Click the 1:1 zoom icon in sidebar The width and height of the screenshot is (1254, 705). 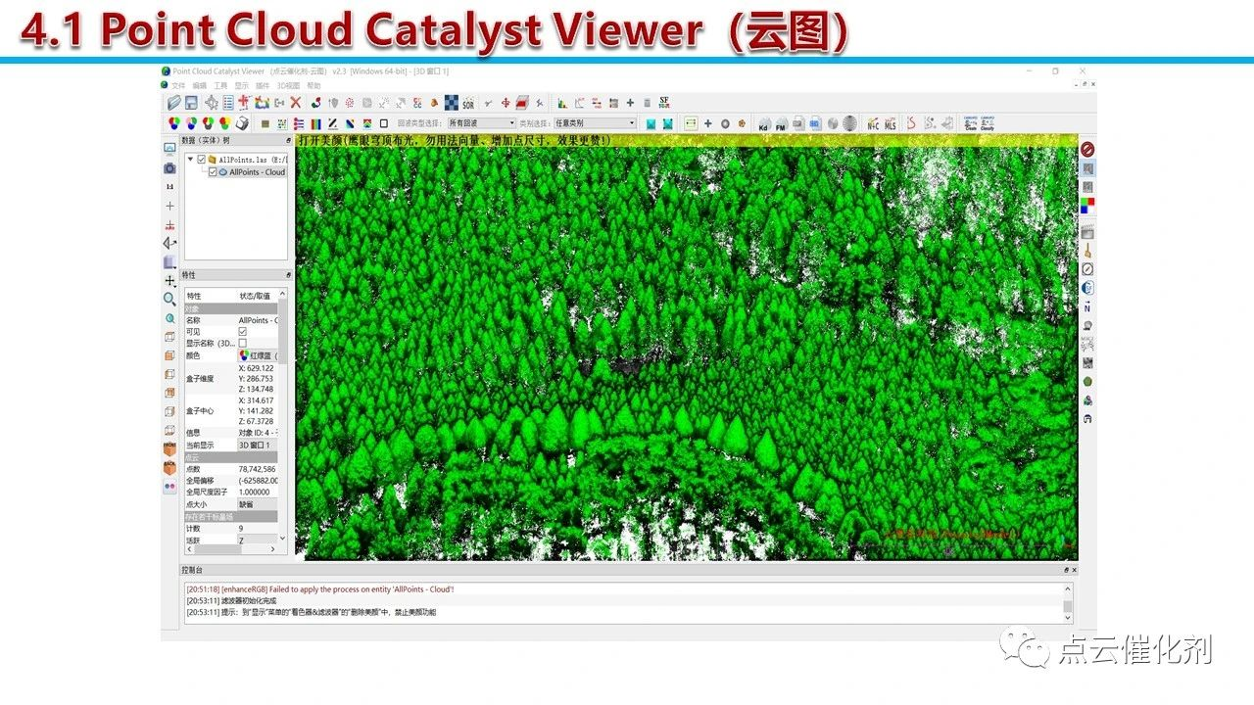169,186
